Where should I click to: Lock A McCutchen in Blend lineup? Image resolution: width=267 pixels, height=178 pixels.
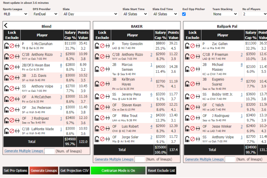(x=6, y=99)
